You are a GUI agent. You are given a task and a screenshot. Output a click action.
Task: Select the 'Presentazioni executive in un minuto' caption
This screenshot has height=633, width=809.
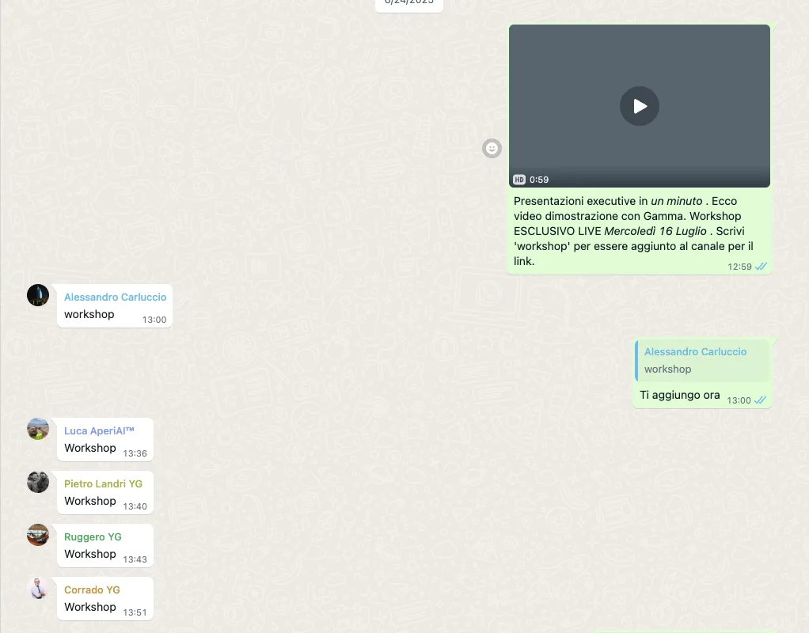(633, 231)
